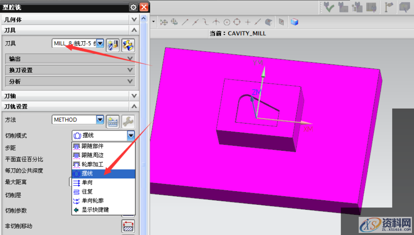Open the 刀具 MILL_8 dropdown
Image resolution: width=414 pixels, height=235 pixels.
click(100, 43)
